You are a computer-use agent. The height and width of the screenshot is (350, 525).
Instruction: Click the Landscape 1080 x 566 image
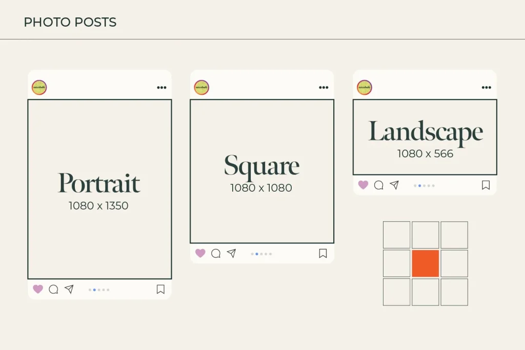[425, 137]
